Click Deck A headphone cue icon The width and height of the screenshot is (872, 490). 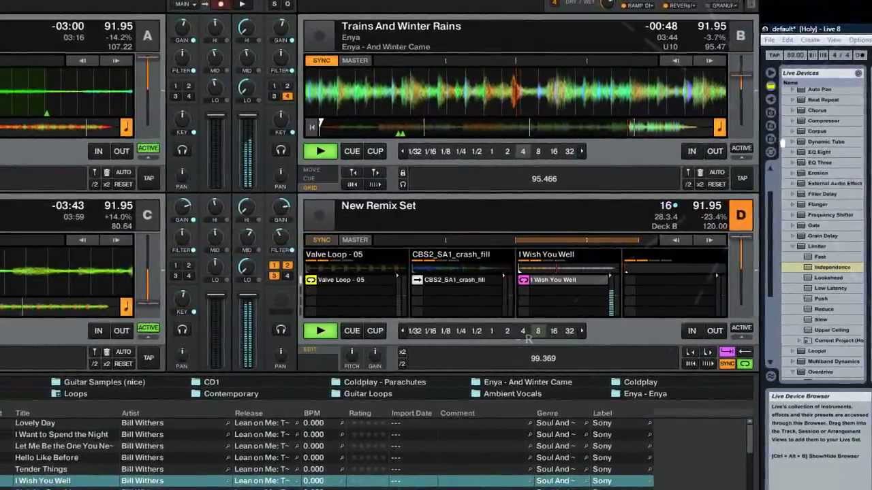coord(182,150)
